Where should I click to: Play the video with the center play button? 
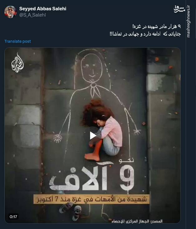click(93, 136)
